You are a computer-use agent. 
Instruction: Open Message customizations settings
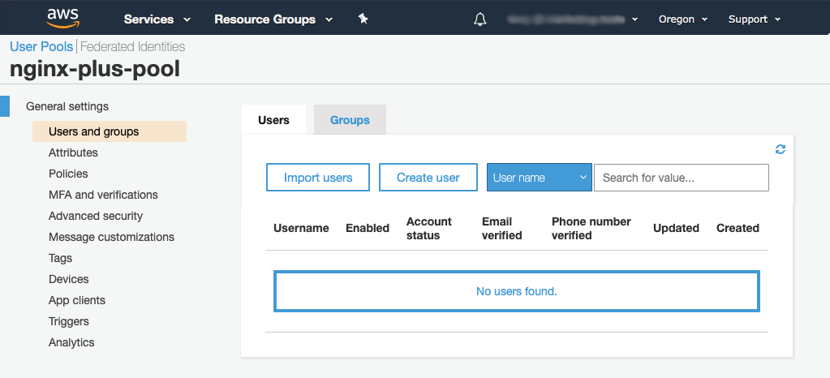112,237
